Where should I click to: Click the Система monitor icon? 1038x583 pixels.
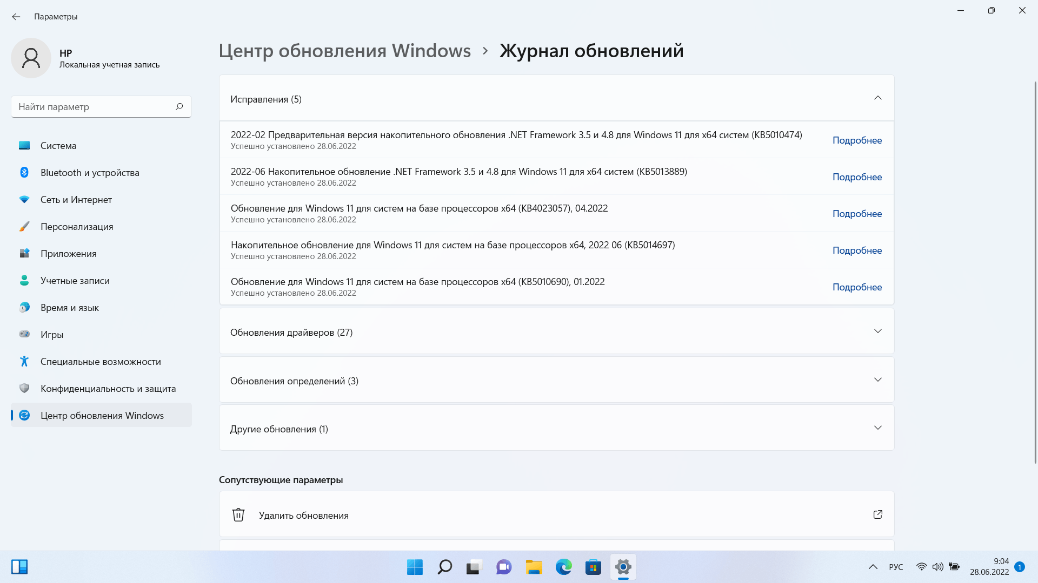(24, 146)
